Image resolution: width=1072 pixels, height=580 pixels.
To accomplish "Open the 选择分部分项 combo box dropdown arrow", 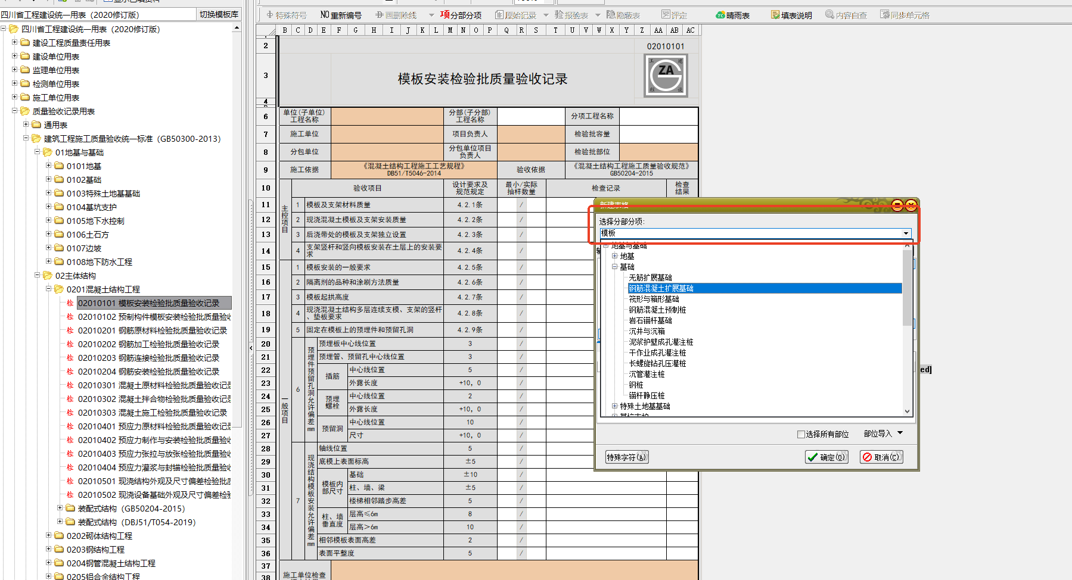I will (x=906, y=233).
